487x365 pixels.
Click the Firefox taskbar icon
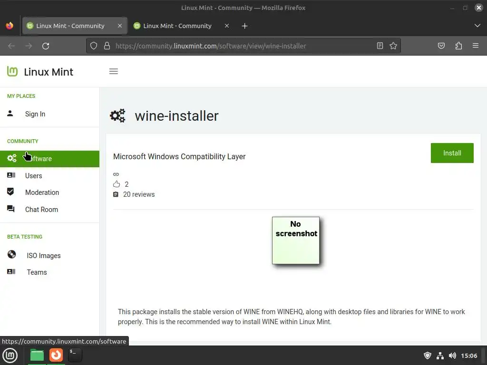[56, 355]
